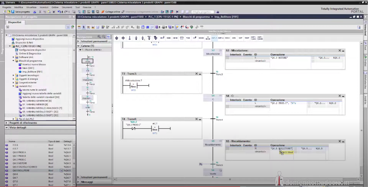368x187 pixels.
Task: Insert the CMP>T_WARN element
Action: point(260,38)
